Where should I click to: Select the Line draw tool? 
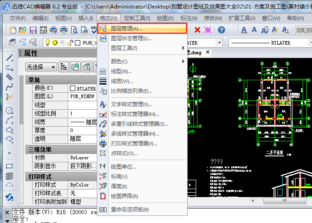point(9,59)
